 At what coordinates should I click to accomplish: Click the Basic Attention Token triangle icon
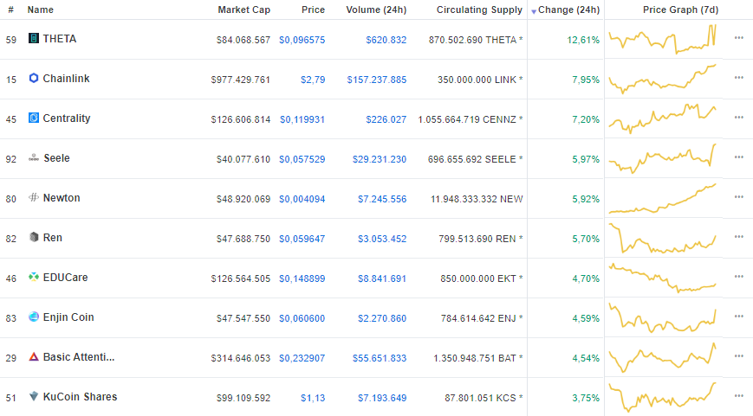click(x=34, y=356)
